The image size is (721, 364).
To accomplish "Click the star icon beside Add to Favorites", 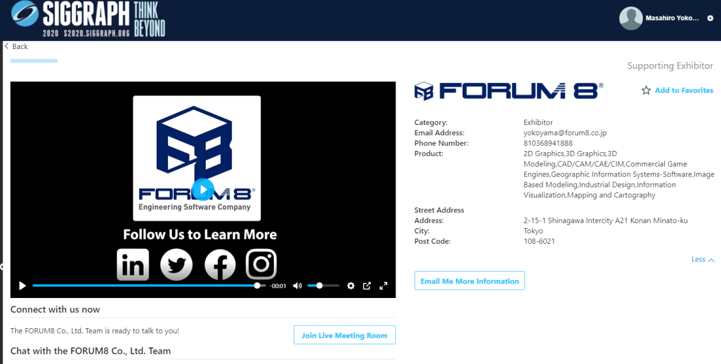I will [646, 91].
